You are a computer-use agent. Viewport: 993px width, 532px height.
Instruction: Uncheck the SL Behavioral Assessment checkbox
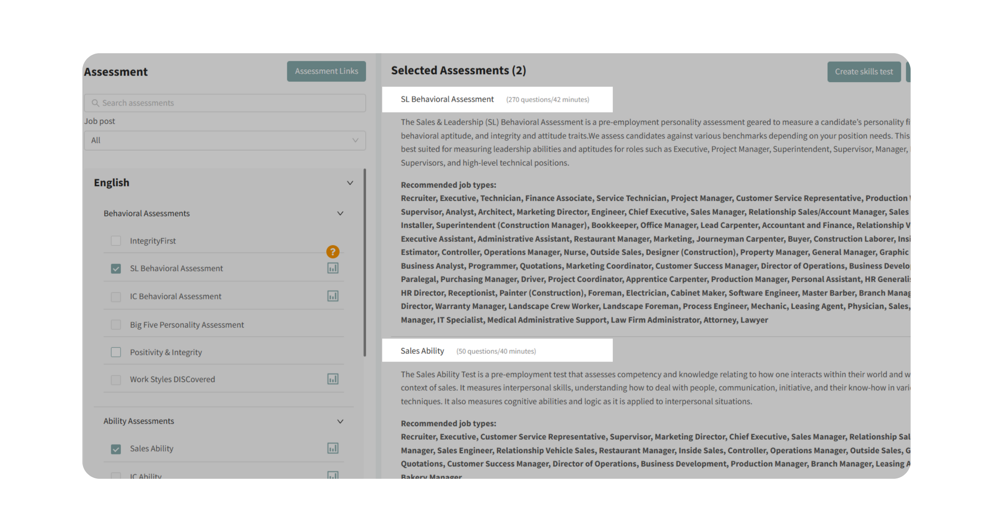(116, 269)
